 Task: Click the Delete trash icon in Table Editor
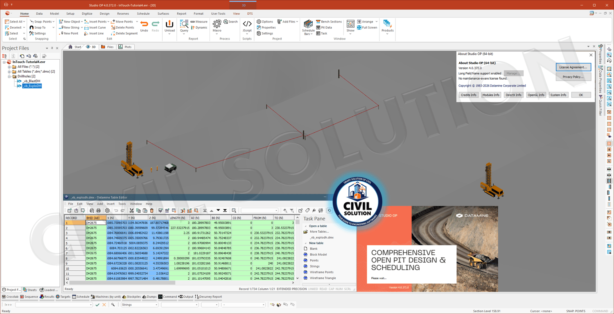[x=151, y=211]
